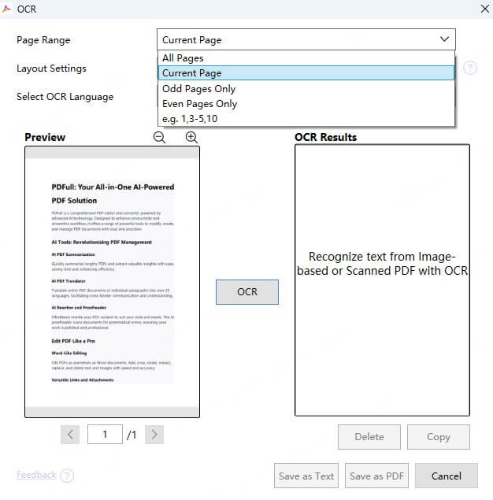Click the Delete button under OCR Results
This screenshot has width=493, height=500.
tap(369, 437)
